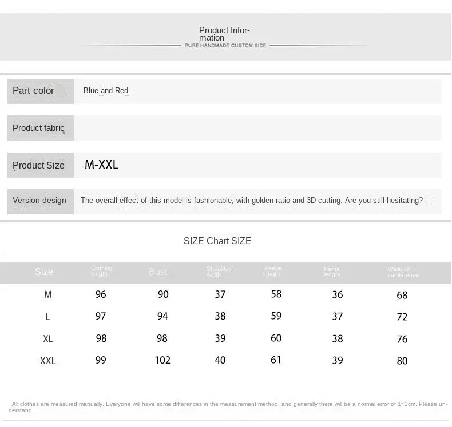Select the XXL size row label
The width and height of the screenshot is (452, 427).
point(48,361)
